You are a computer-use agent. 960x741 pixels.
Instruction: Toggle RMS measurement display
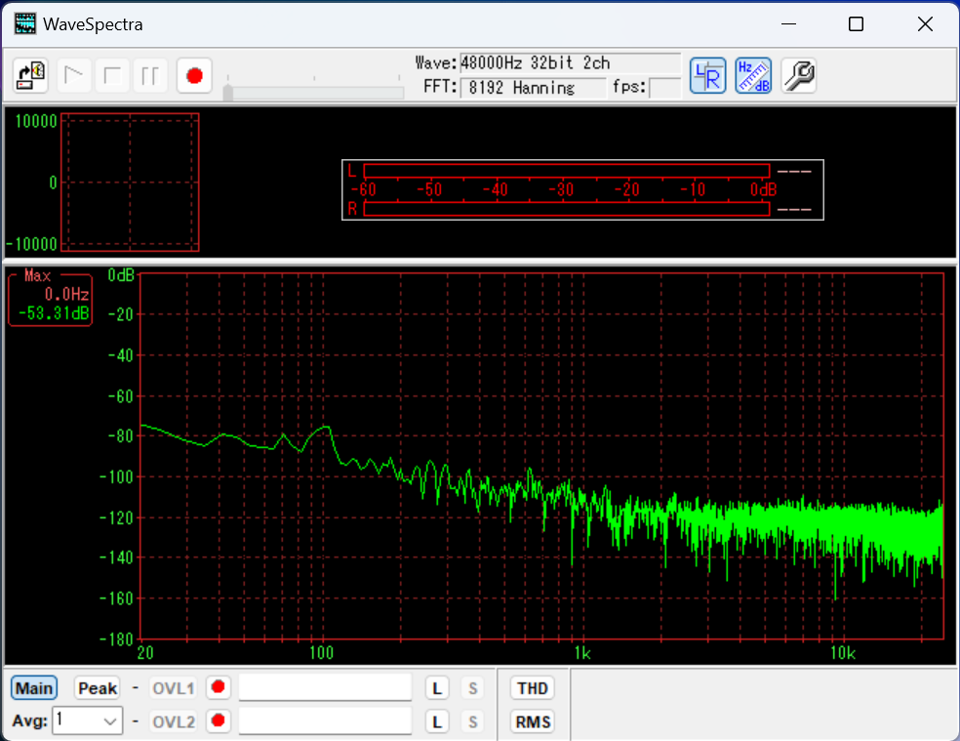(533, 721)
